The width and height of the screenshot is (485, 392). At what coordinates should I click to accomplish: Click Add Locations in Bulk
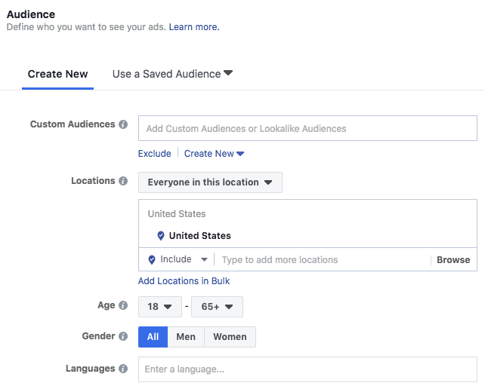(184, 281)
